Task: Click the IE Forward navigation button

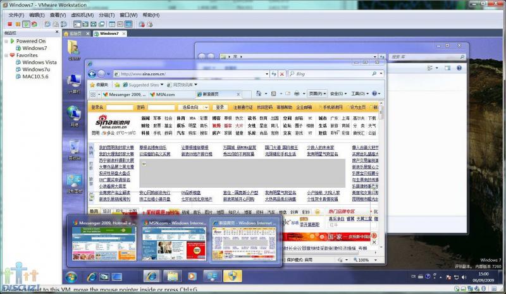Action: pyautogui.click(x=101, y=74)
